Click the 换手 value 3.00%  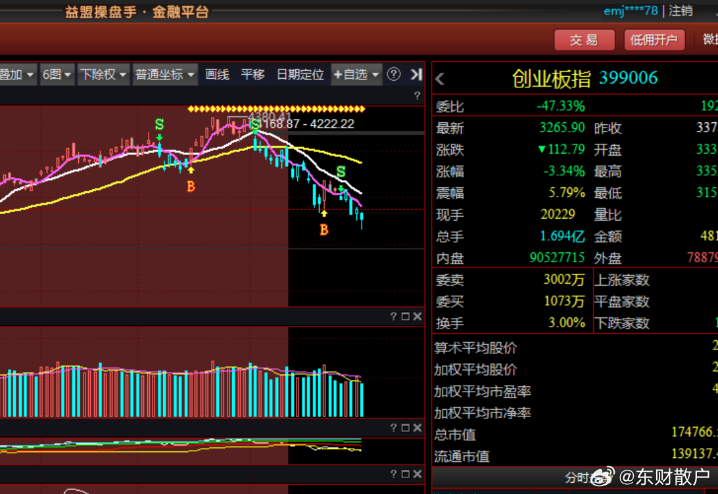click(567, 323)
